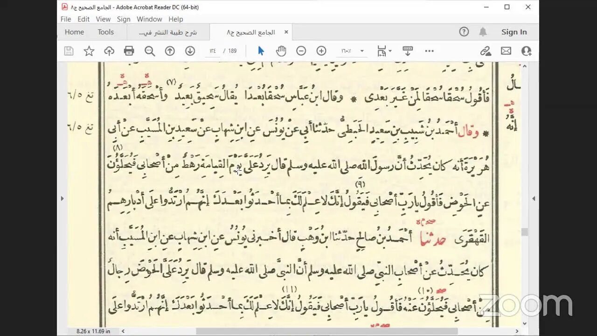
Task: Click horizontal scrollbar right arrow
Action: point(517,331)
